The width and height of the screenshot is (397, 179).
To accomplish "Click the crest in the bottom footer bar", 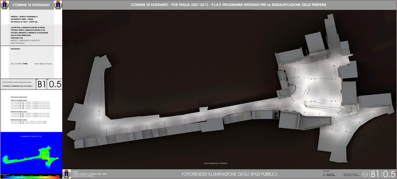I will click(x=66, y=174).
